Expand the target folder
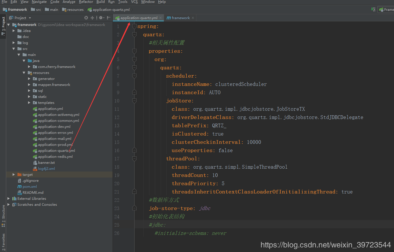 13,175
